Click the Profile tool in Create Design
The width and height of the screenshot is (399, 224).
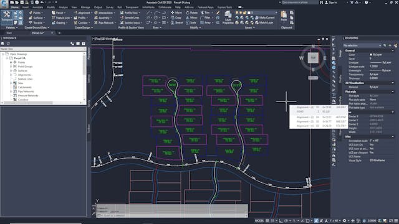80,18
